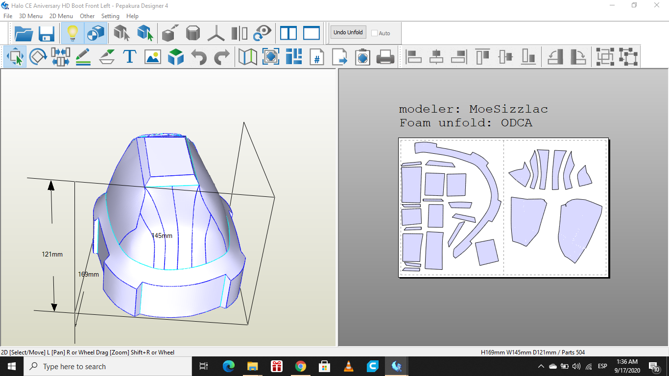669x376 pixels.
Task: Enable the Auto checkbox
Action: click(x=375, y=33)
